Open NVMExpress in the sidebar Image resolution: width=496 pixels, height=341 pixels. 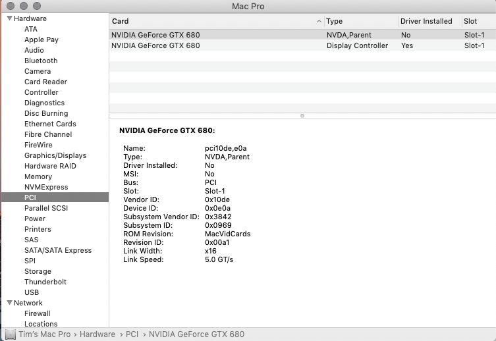46,187
